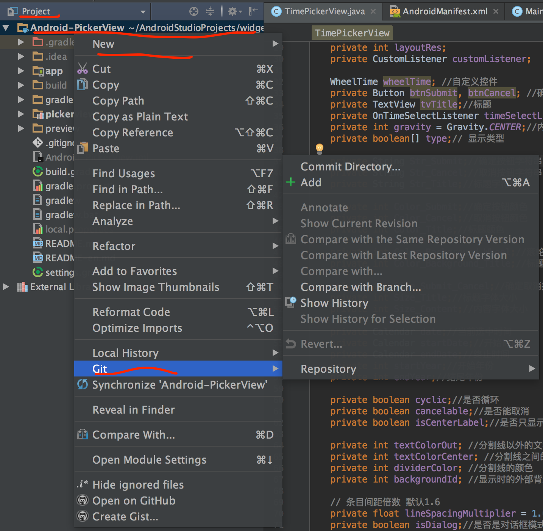
Task: Click the collapse all icon in Project toolbar
Action: point(210,11)
